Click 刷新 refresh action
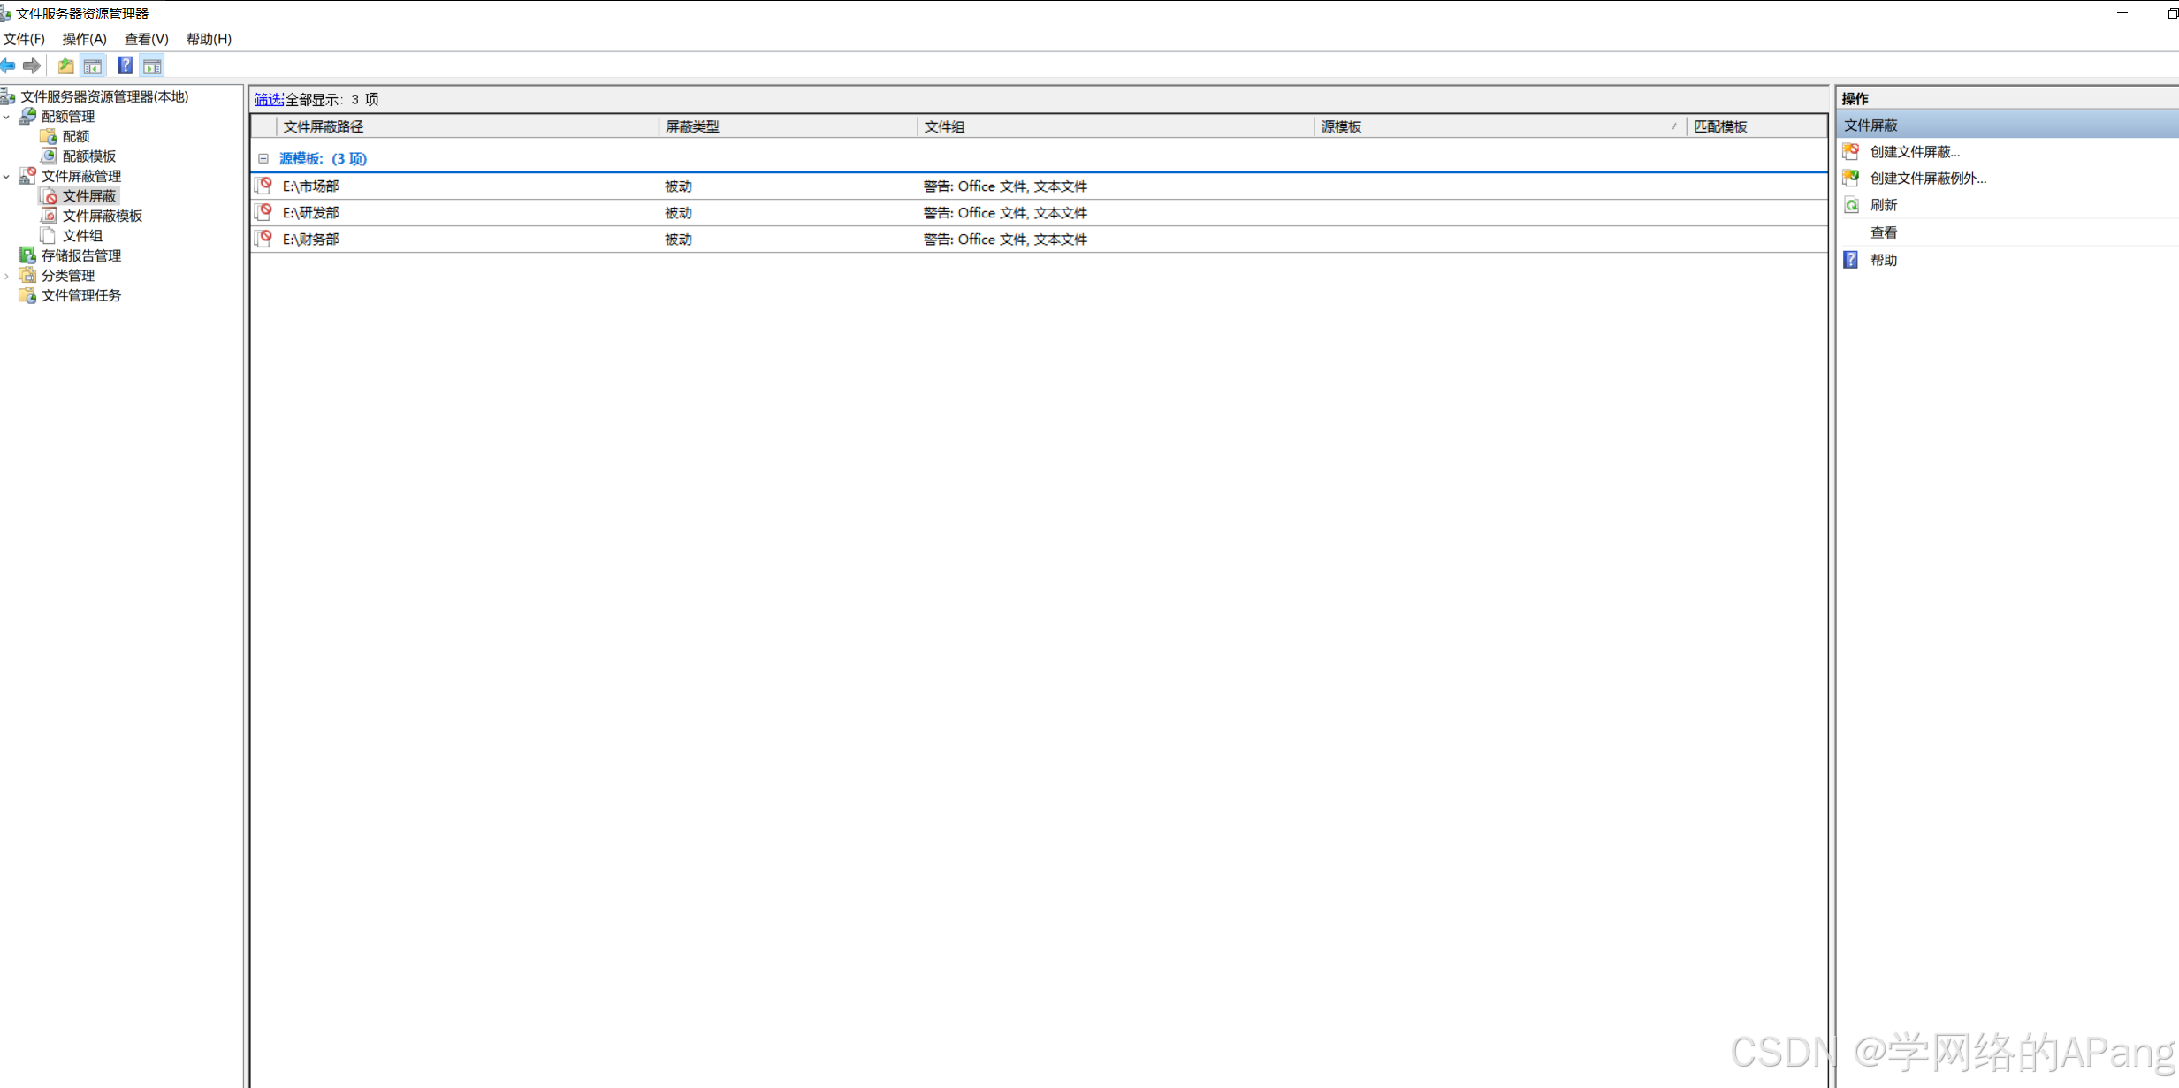This screenshot has height=1088, width=2179. 1883,205
